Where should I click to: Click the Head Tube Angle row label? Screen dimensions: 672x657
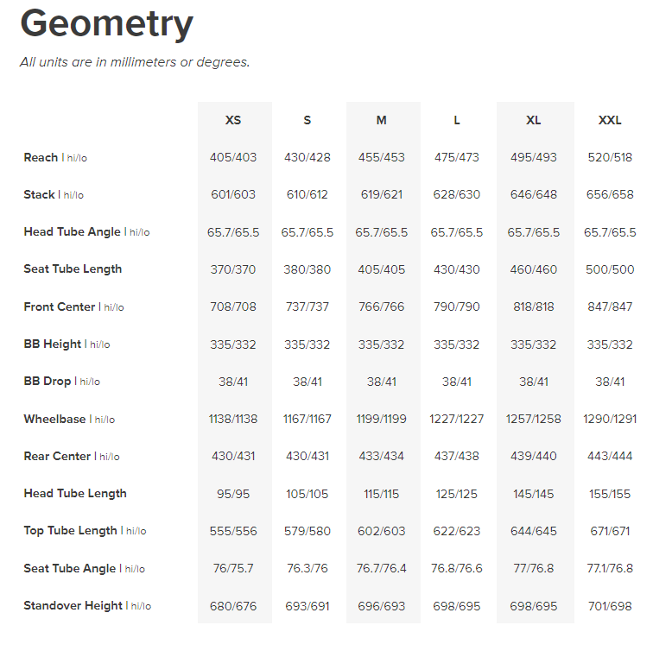(72, 231)
